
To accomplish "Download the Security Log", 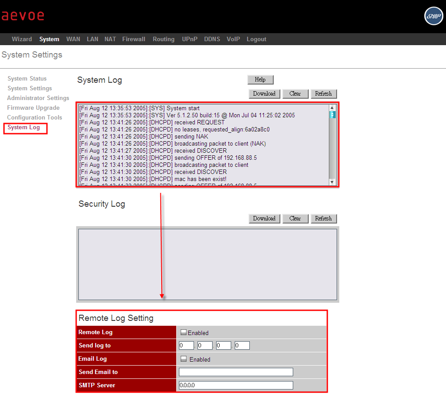I will (264, 219).
